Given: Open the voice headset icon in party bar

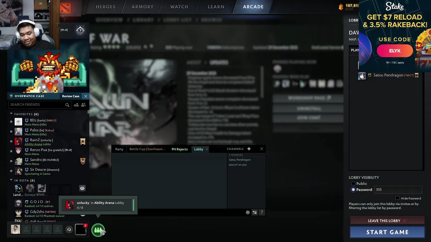Looking at the screenshot, I should 69,230.
